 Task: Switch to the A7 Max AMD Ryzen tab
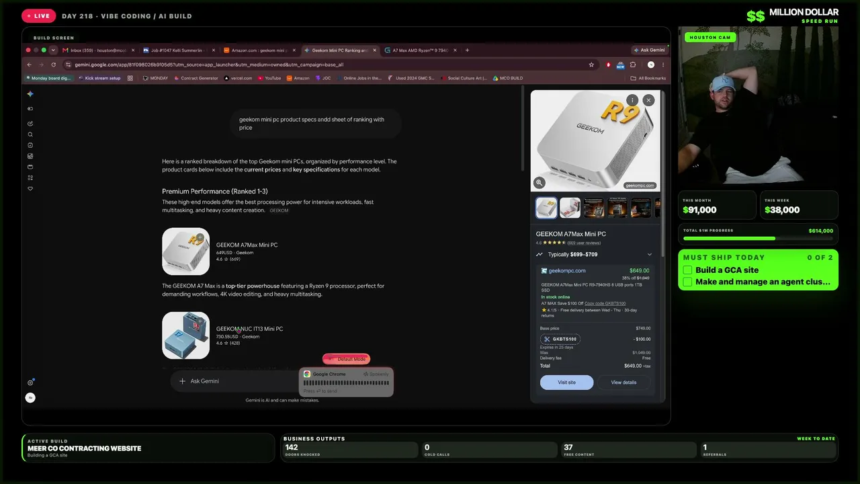[x=420, y=50]
